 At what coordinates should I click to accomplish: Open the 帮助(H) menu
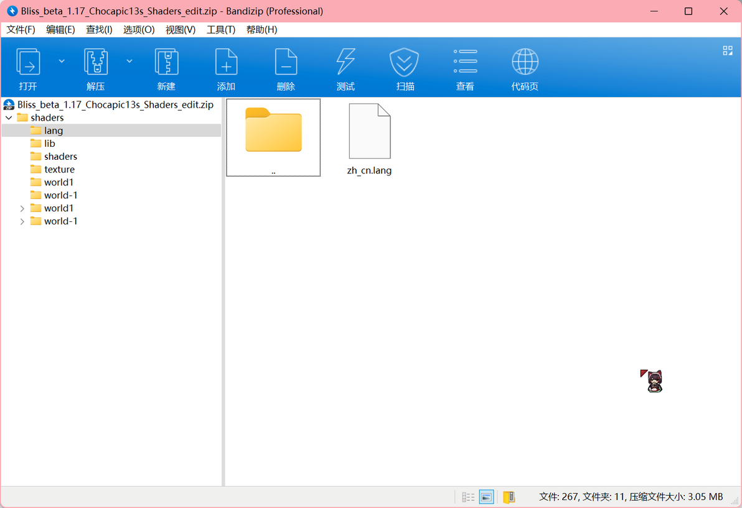click(261, 30)
